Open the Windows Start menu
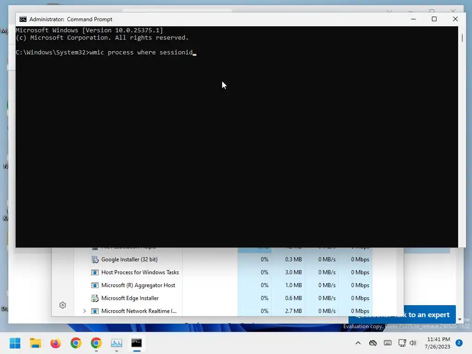 [x=15, y=343]
